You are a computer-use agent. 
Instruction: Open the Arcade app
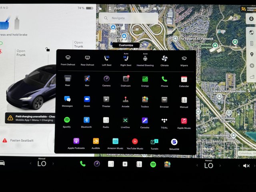(x=126, y=102)
